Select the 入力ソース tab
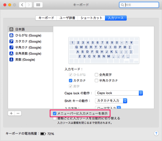Image resolution: width=162 pixels, height=141 pixels. point(116,18)
